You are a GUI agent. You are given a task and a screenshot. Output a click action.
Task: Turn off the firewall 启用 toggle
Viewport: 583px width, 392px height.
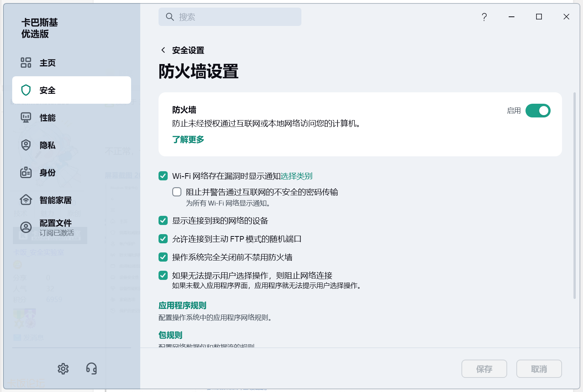tap(538, 111)
